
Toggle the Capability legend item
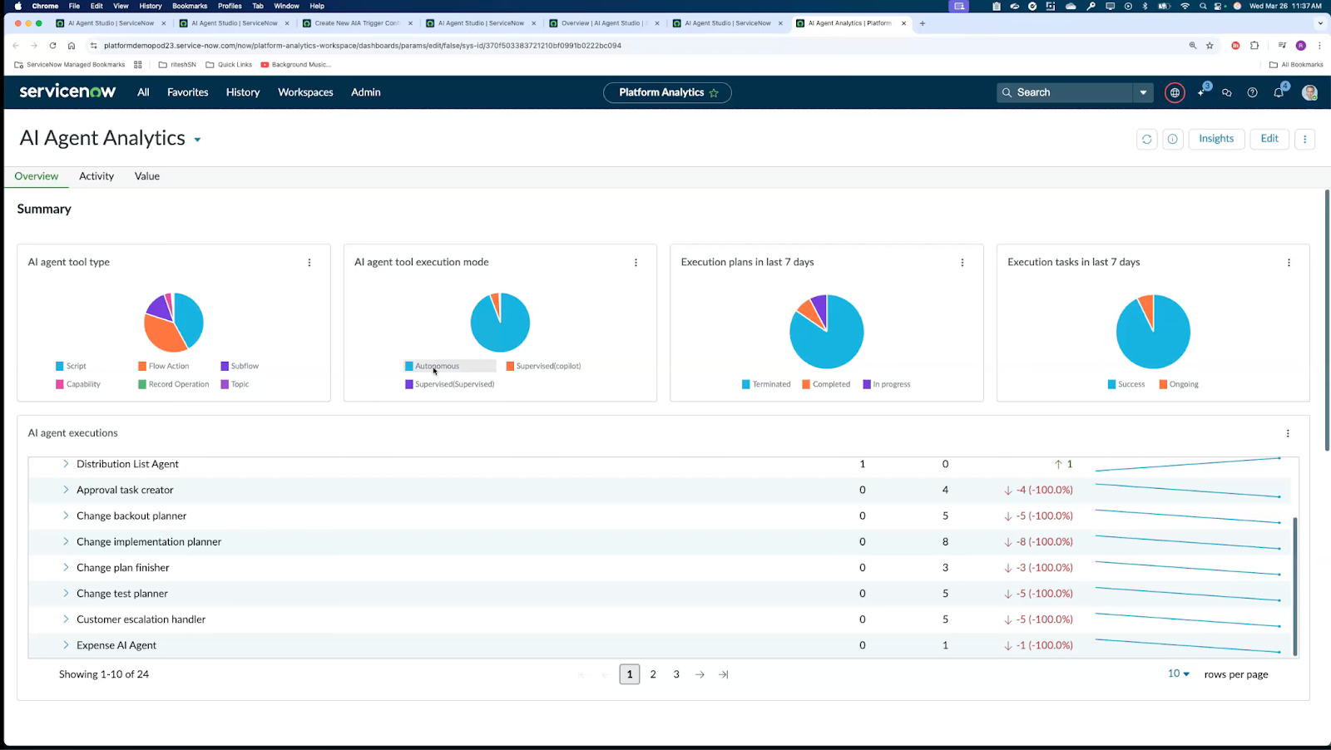coord(78,384)
